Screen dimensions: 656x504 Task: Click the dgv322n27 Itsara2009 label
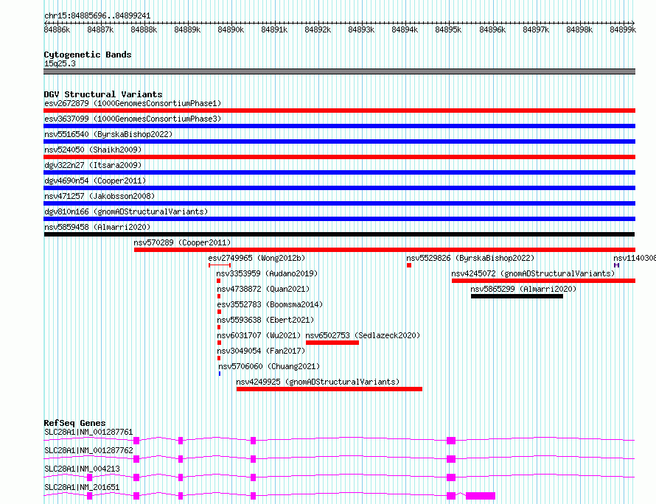pyautogui.click(x=93, y=165)
